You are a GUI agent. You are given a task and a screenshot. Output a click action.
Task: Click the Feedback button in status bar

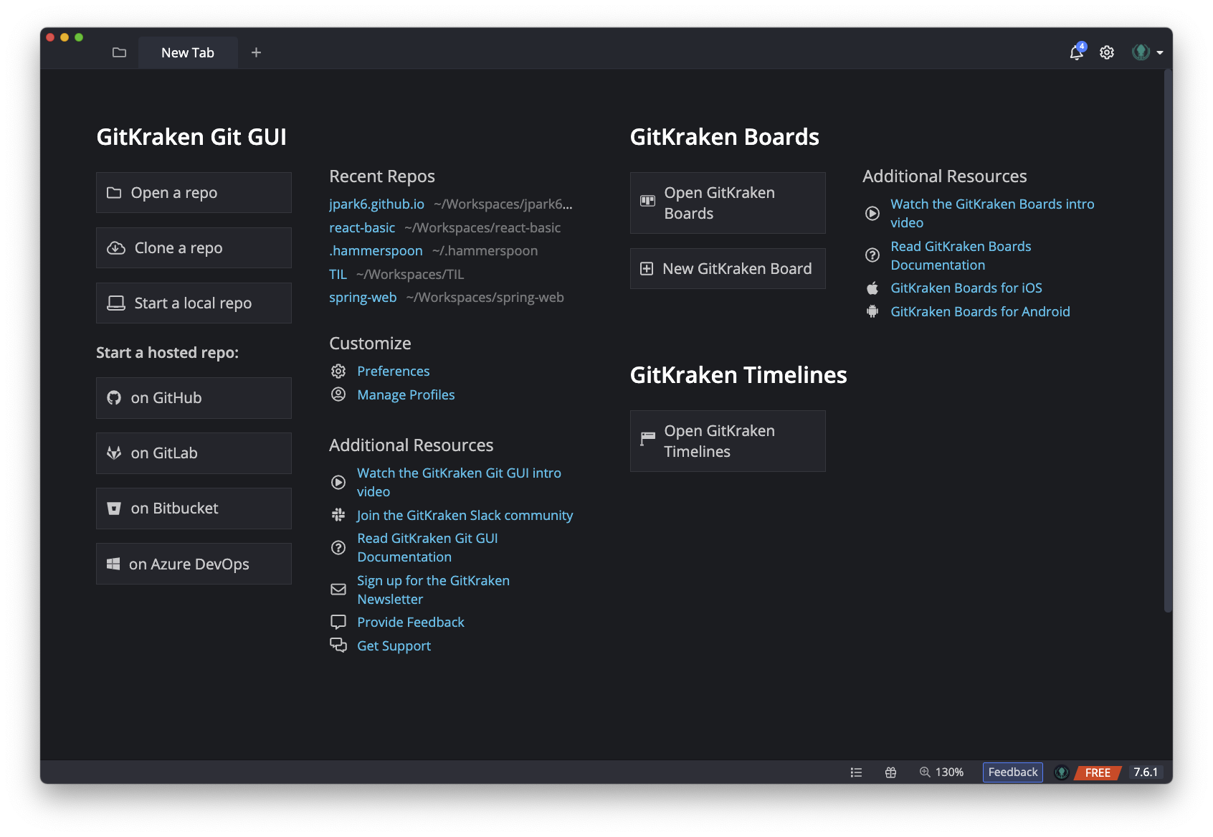click(x=1012, y=772)
